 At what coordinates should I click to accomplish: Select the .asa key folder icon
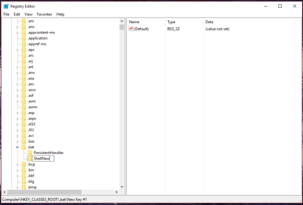(24, 78)
